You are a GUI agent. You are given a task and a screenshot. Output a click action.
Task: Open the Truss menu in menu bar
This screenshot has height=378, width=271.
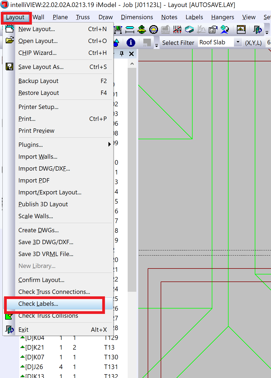82,17
